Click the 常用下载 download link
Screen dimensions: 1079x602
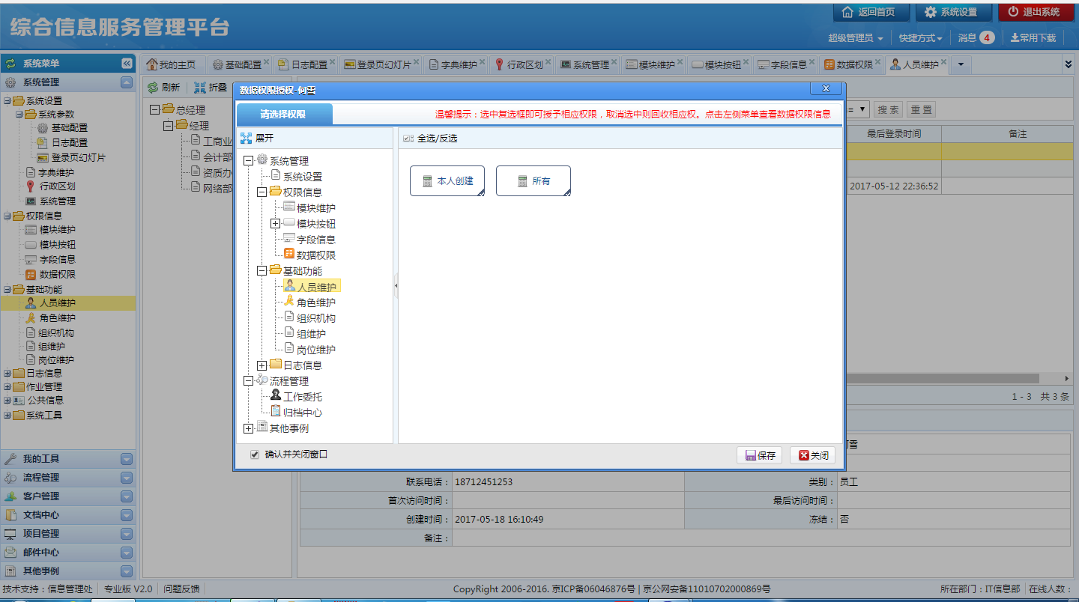[1033, 37]
